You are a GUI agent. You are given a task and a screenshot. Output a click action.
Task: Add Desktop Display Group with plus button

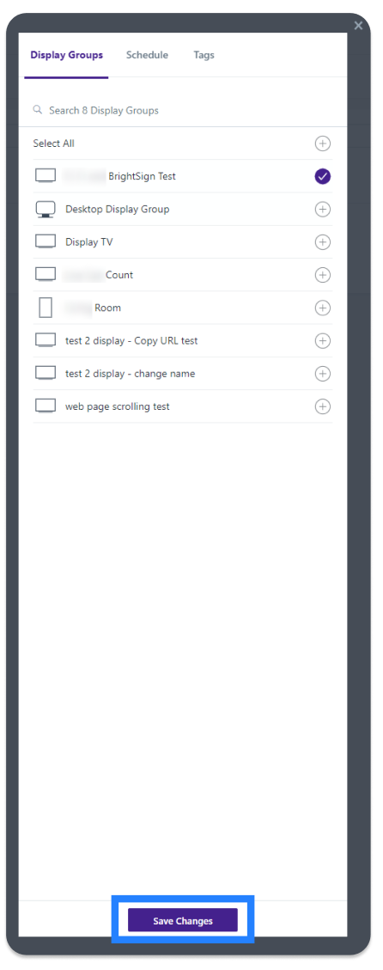322,209
